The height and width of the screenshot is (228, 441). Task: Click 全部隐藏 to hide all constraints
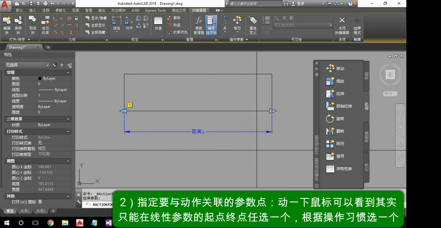[x=95, y=33]
